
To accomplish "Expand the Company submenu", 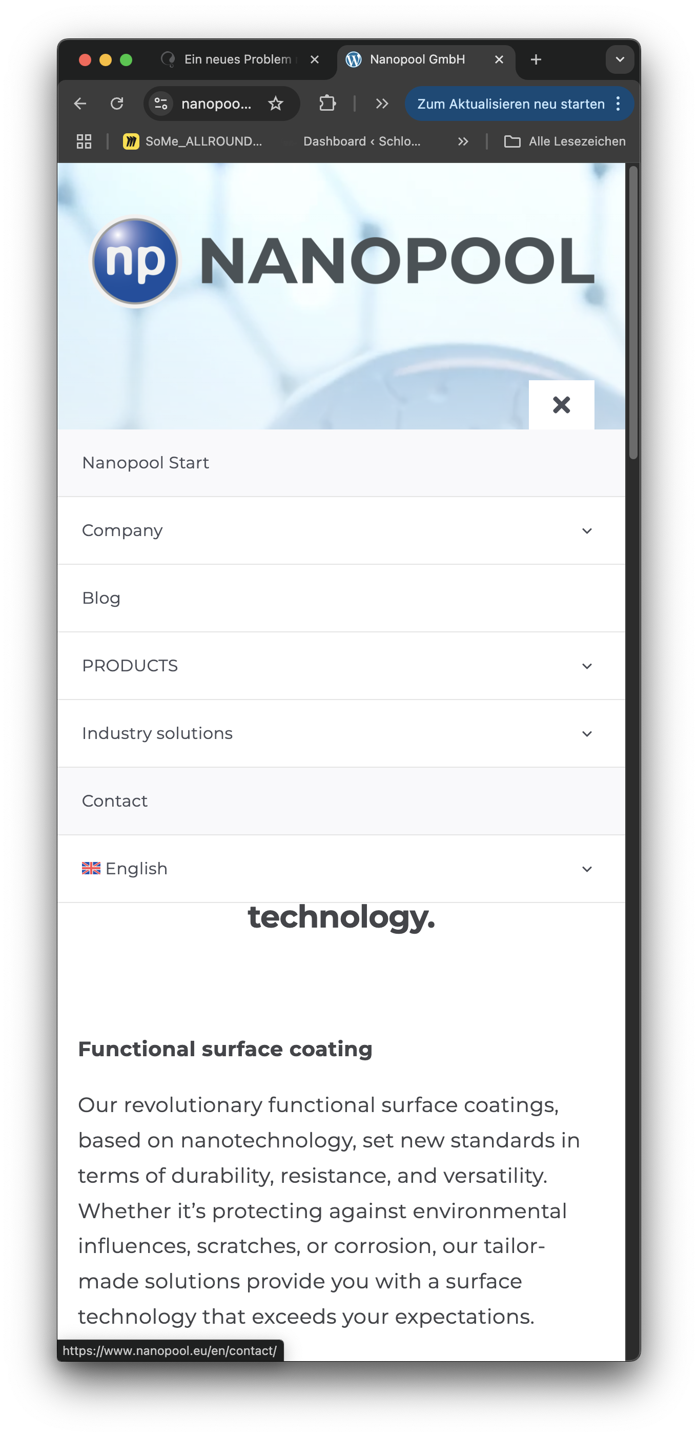I will pos(586,530).
